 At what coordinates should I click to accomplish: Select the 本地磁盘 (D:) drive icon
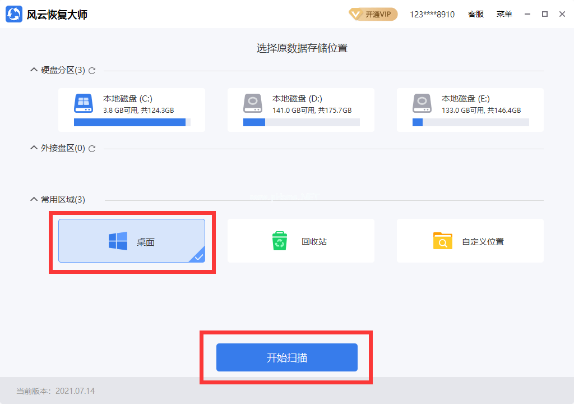[x=253, y=103]
